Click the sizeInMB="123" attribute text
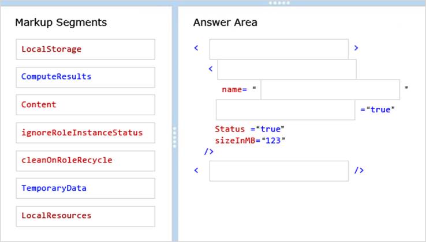426x242 pixels. click(x=250, y=141)
